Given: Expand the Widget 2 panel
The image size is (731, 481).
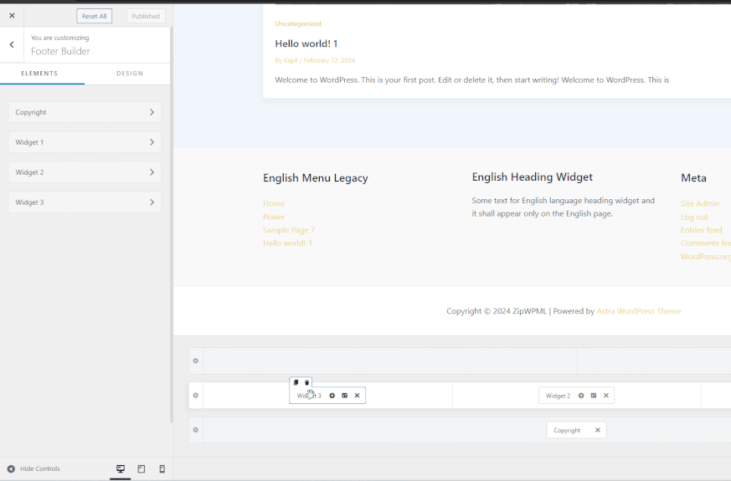Looking at the screenshot, I should [85, 172].
